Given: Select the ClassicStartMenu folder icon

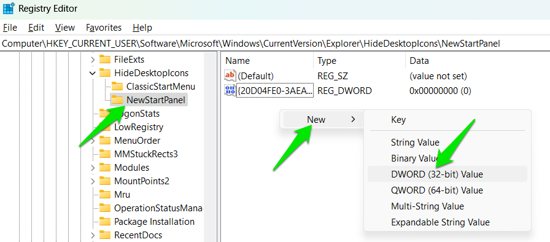Looking at the screenshot, I should (x=117, y=86).
